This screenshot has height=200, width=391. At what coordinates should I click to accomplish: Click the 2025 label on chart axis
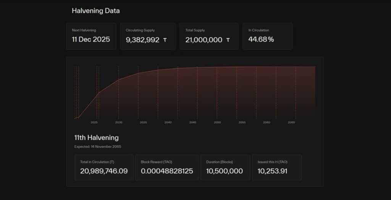(x=94, y=122)
